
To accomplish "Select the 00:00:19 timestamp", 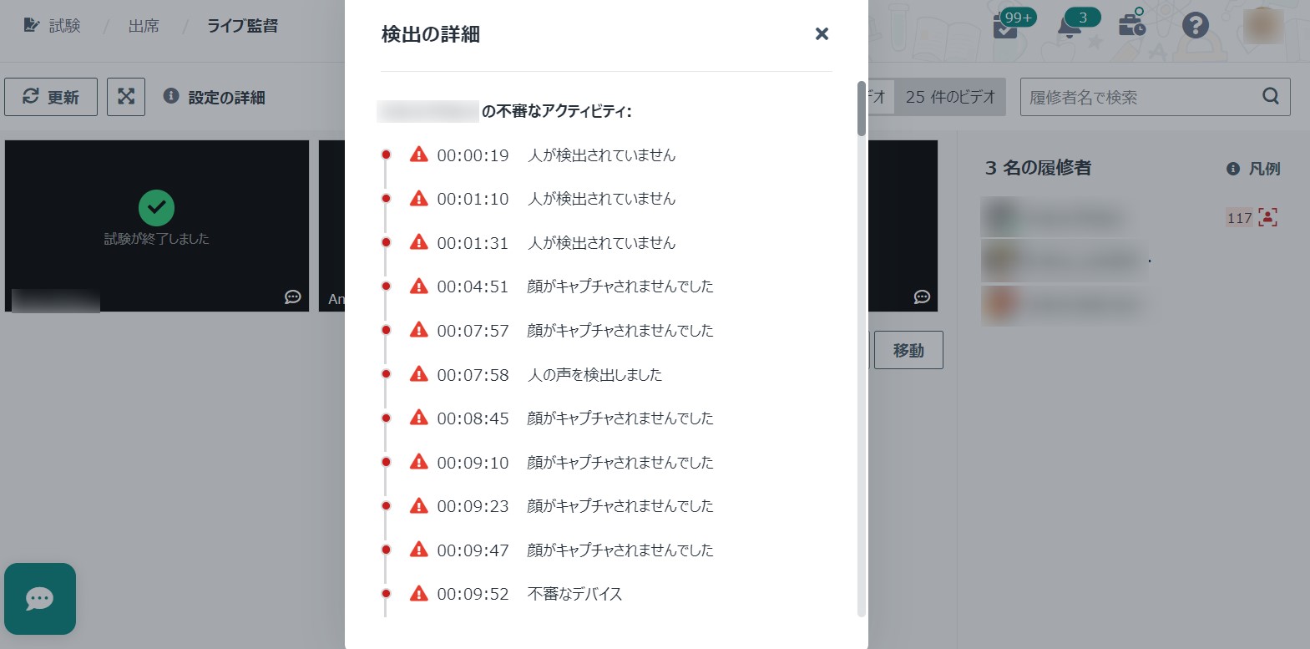I will point(473,155).
